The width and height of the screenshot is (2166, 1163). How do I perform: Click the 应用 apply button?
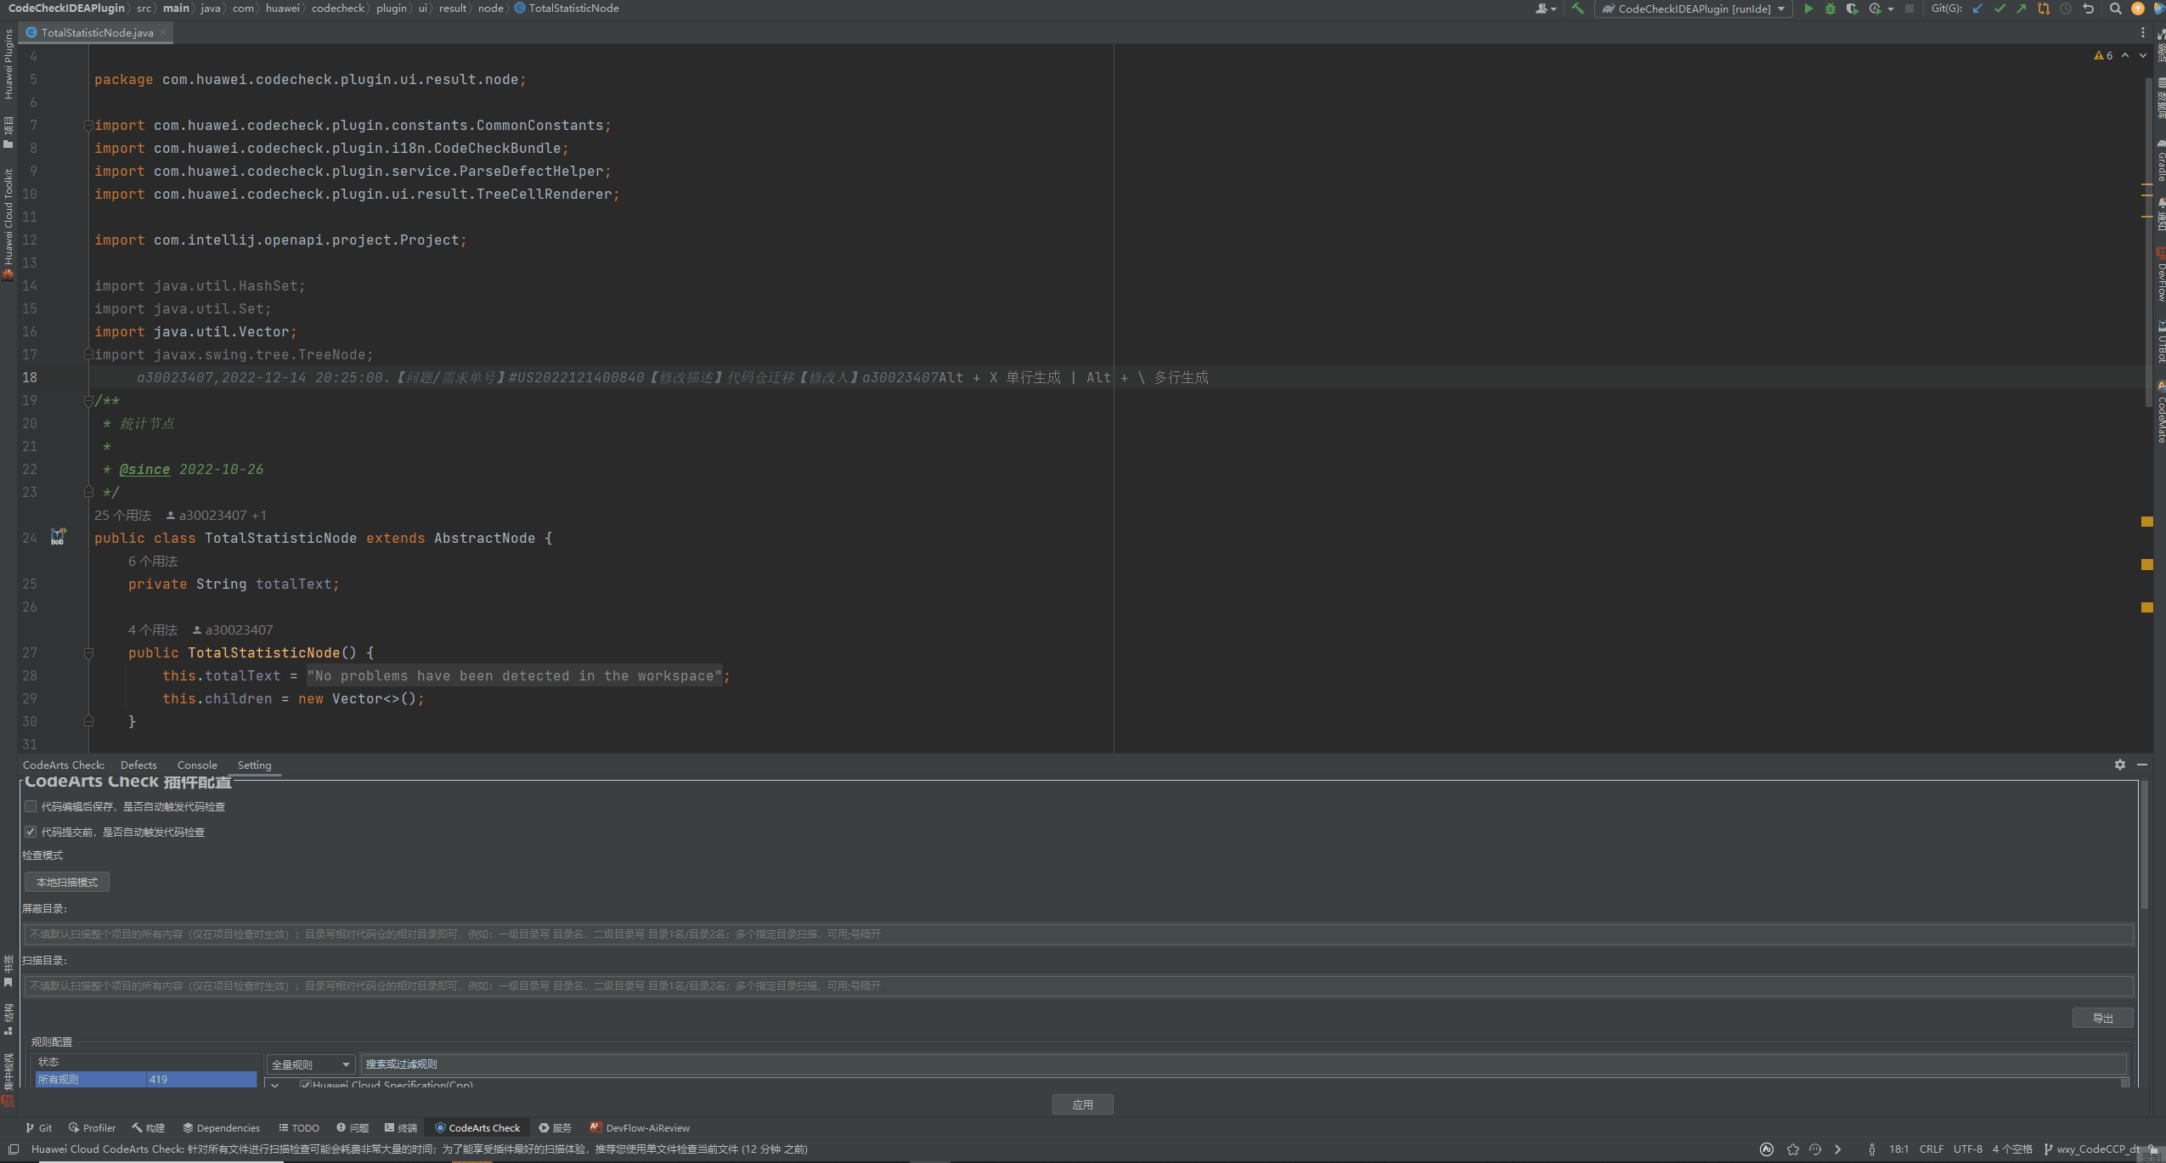[1082, 1104]
